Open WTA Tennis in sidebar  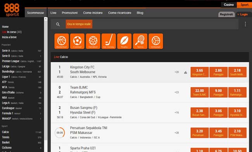click(22, 87)
